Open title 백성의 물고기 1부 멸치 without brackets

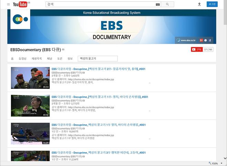(x=99, y=125)
